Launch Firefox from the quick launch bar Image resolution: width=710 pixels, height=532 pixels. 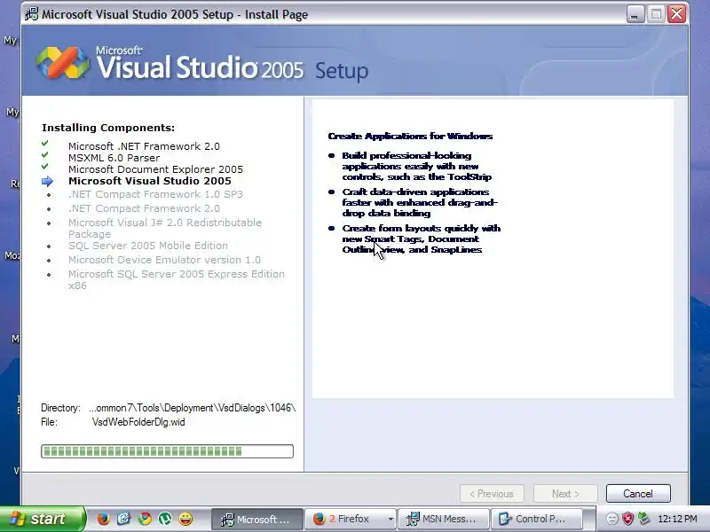pos(103,519)
